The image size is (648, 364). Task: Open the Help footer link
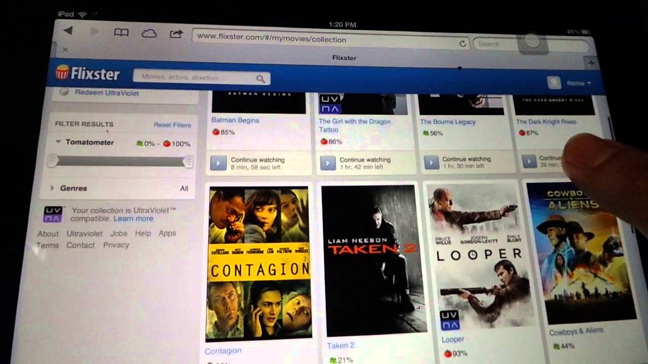tap(143, 233)
